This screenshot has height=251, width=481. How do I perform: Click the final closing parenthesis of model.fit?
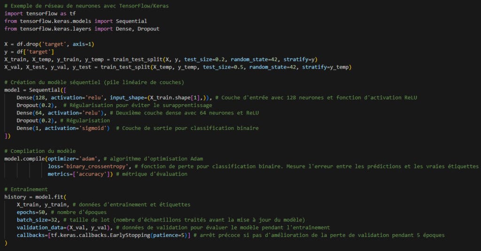point(6,243)
